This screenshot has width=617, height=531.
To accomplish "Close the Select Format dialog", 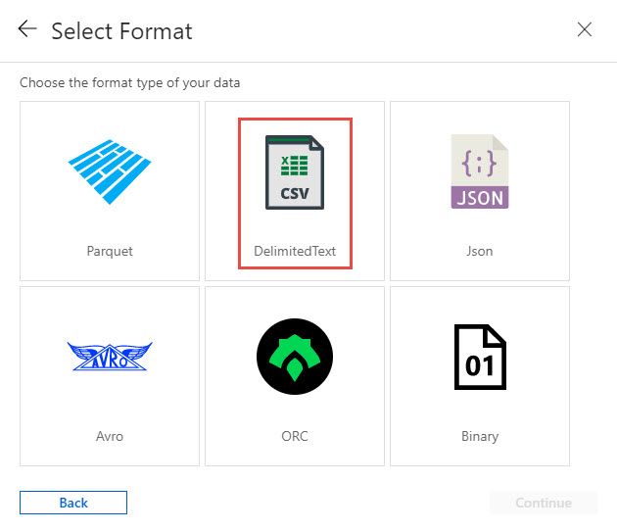I will 585,29.
